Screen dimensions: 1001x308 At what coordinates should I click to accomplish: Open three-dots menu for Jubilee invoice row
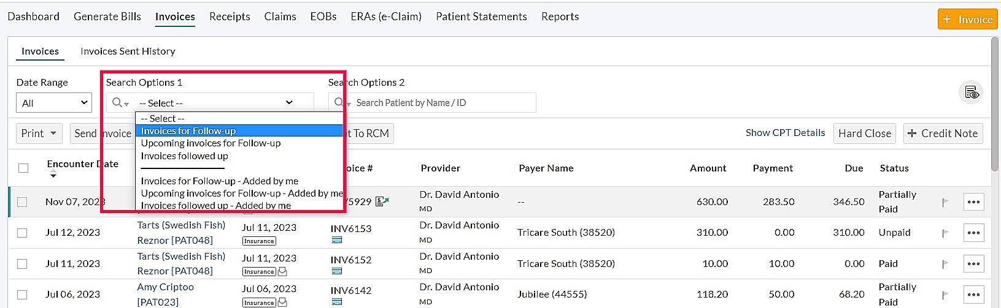(x=973, y=295)
